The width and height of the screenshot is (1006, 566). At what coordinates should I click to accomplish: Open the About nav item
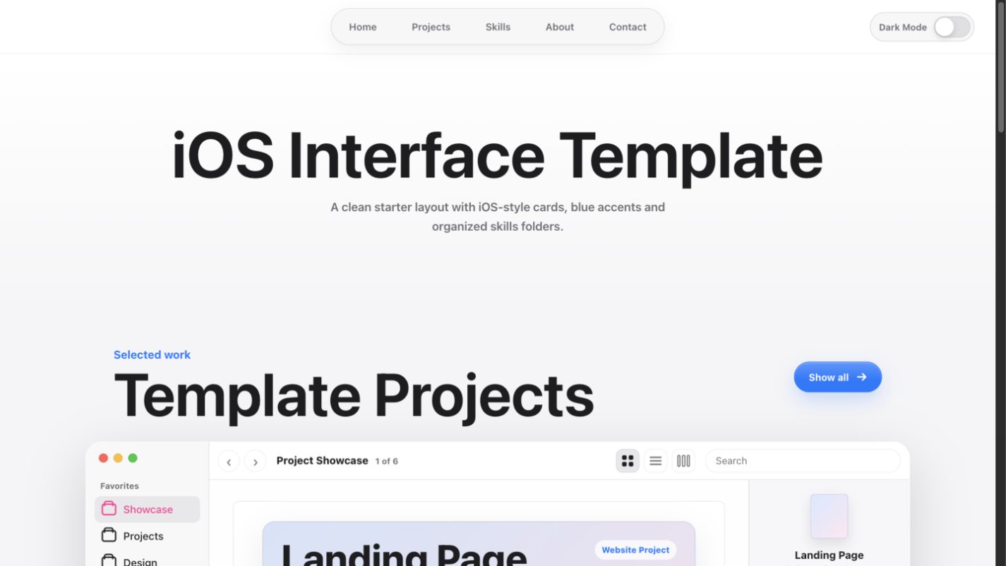(x=559, y=27)
